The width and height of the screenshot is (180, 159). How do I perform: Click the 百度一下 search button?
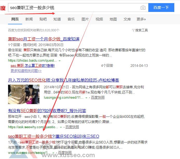point(161,8)
